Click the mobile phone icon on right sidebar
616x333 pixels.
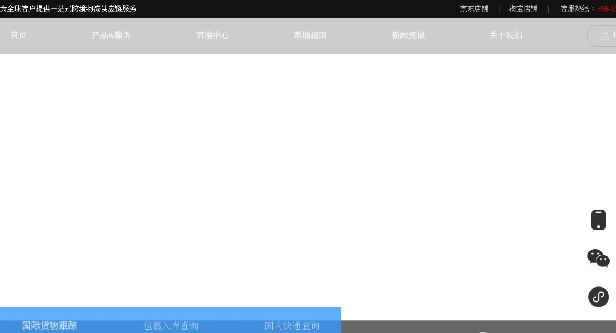[x=598, y=220]
